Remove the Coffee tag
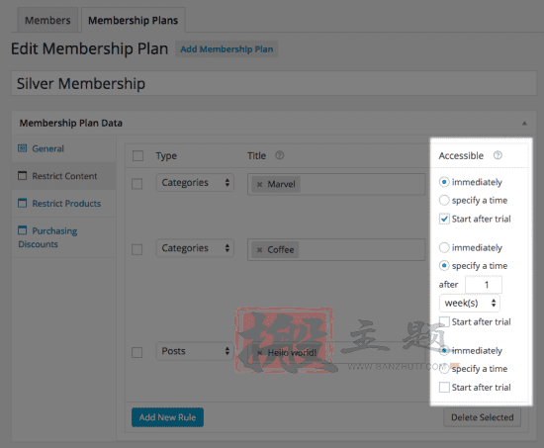This screenshot has height=448, width=544. point(259,250)
